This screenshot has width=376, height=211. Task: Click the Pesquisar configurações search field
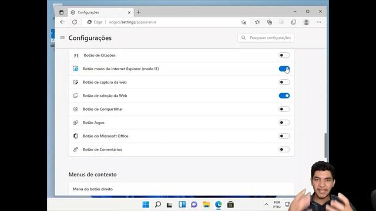point(266,38)
